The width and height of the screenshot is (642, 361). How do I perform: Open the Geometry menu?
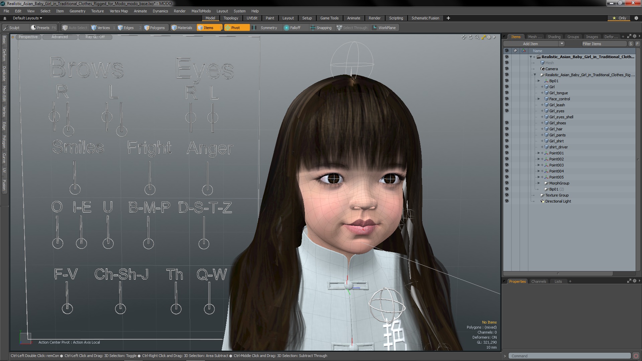[77, 11]
